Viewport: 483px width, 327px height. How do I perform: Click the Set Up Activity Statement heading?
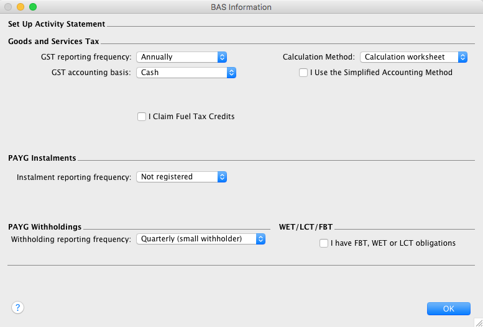point(57,24)
